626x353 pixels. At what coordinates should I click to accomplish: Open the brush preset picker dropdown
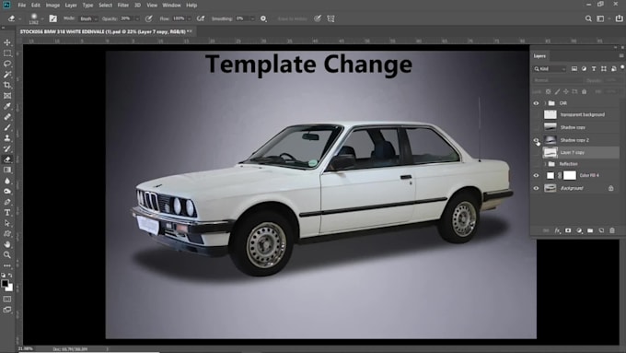tap(42, 18)
